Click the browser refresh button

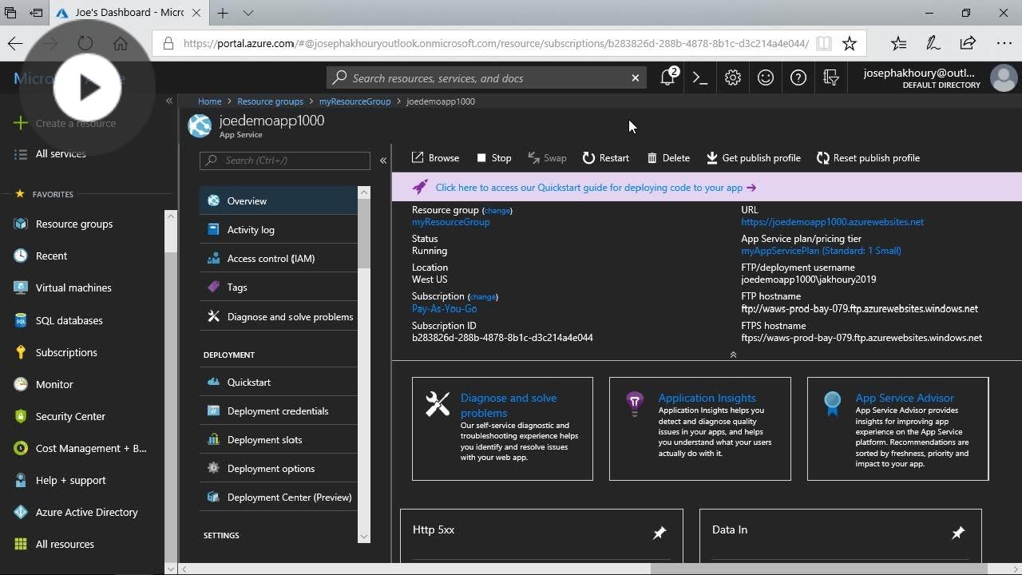(x=85, y=43)
